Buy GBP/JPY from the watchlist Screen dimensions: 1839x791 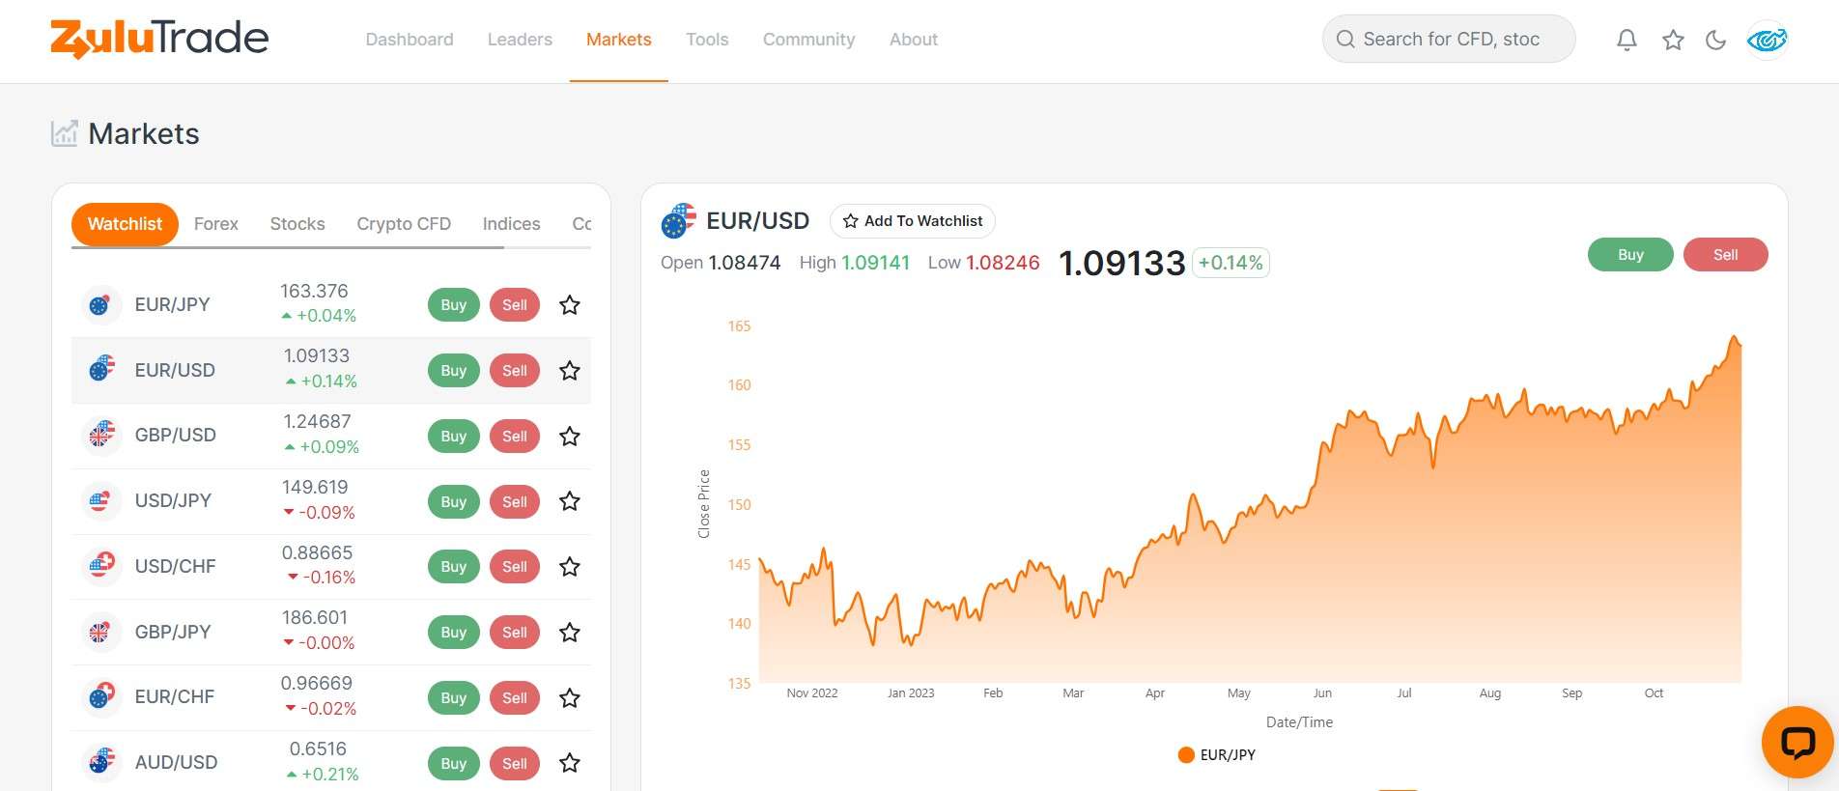click(454, 633)
